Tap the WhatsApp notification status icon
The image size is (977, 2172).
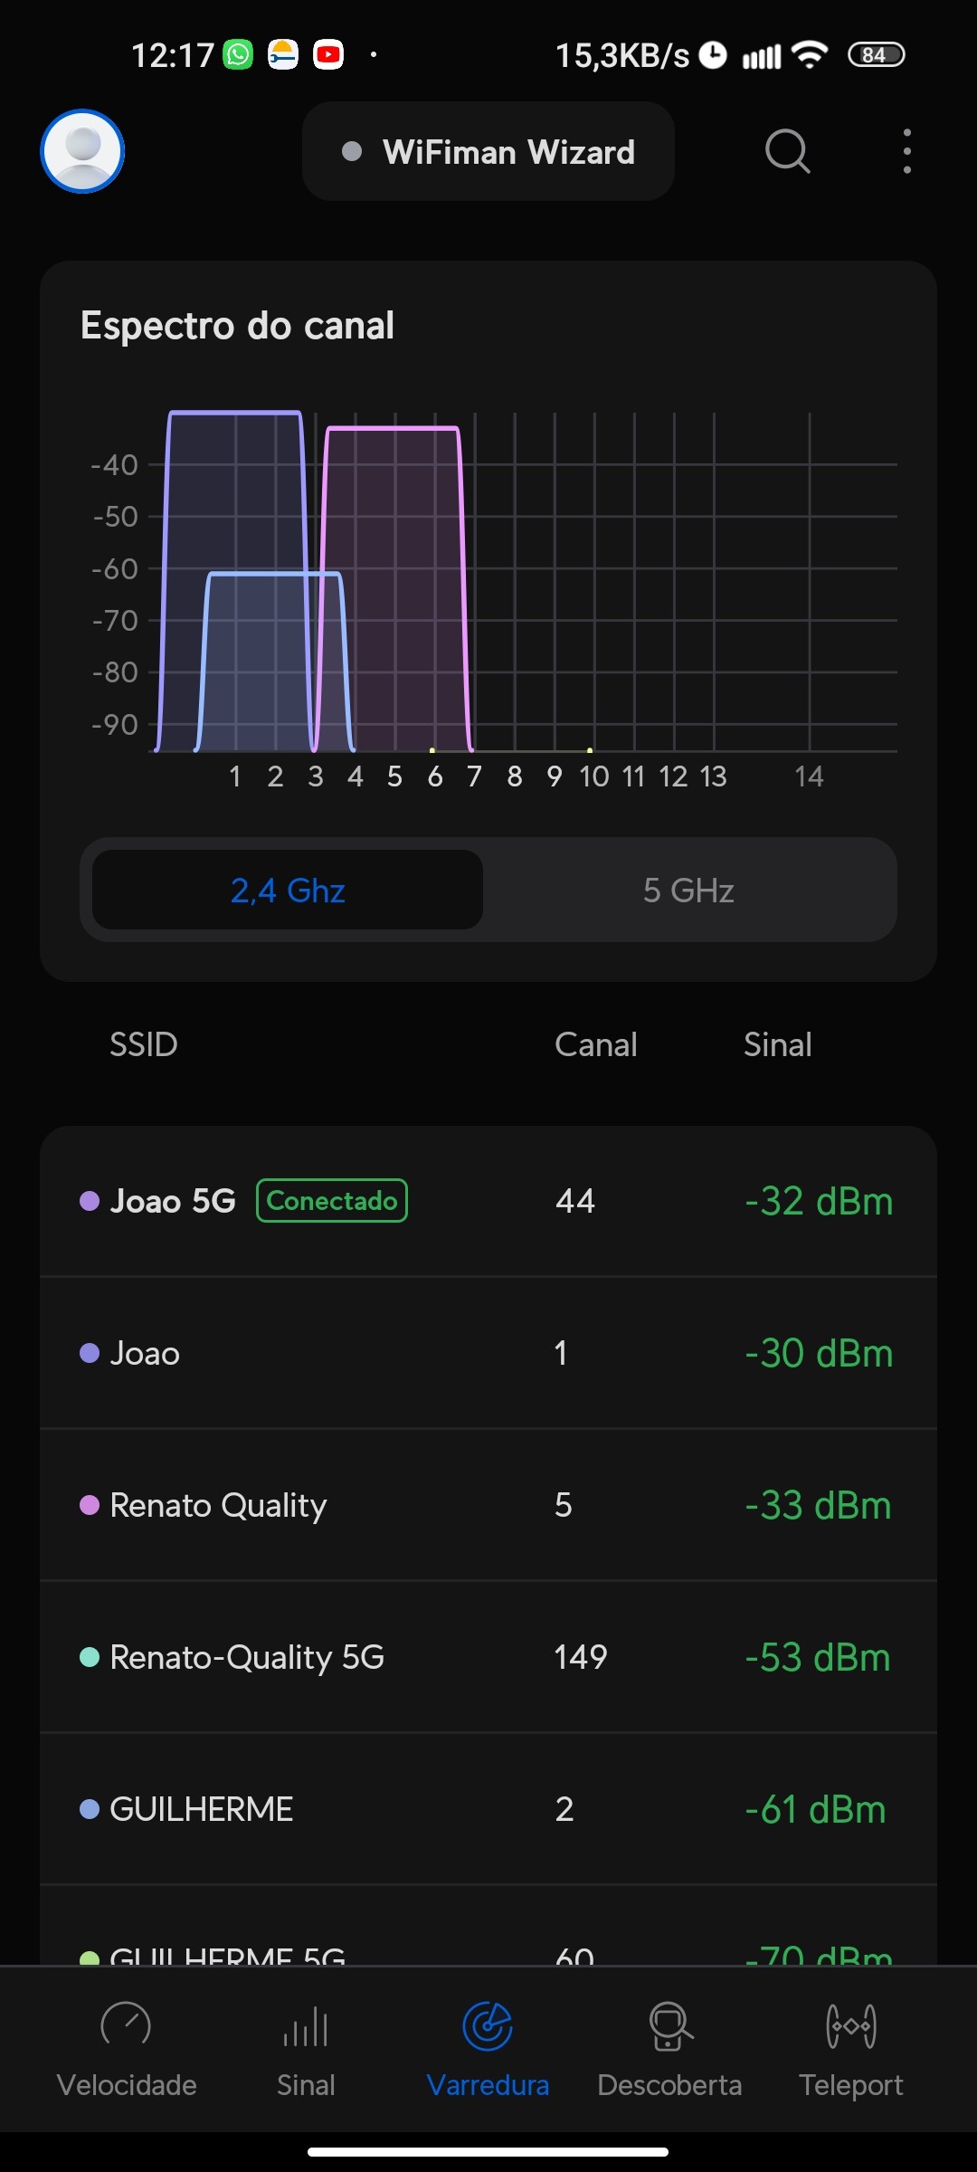pyautogui.click(x=239, y=55)
